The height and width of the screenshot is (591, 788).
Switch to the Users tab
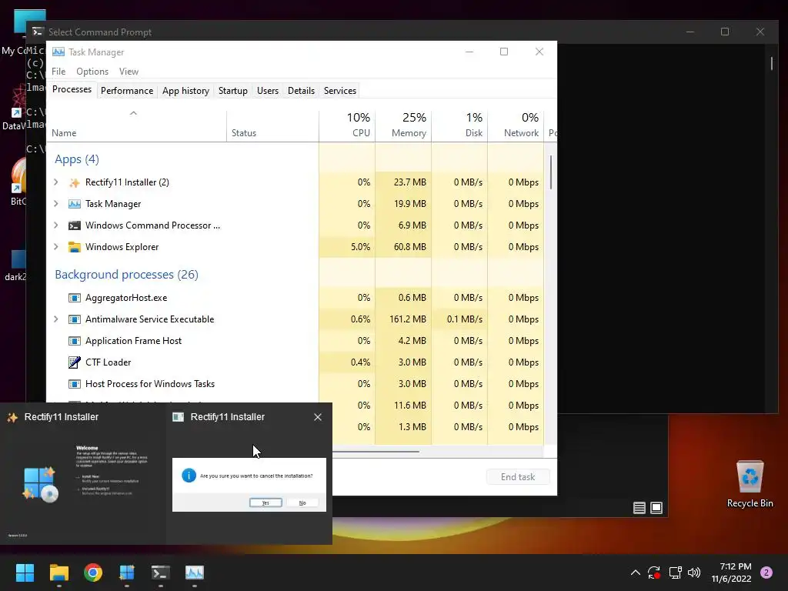click(267, 91)
